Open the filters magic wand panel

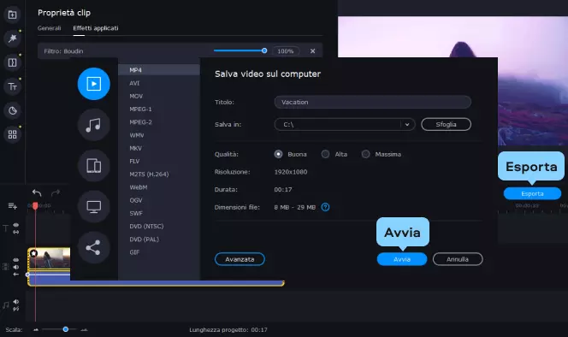click(12, 38)
